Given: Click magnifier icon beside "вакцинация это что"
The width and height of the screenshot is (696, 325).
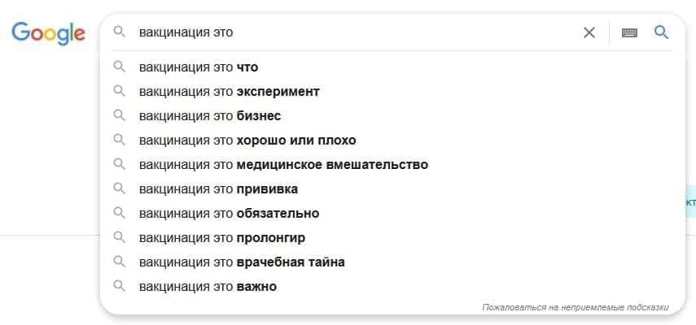Looking at the screenshot, I should point(120,67).
